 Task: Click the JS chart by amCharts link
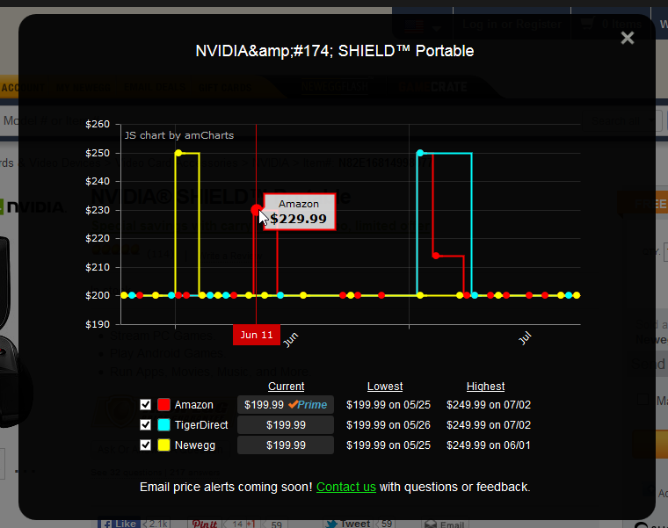pyautogui.click(x=179, y=135)
